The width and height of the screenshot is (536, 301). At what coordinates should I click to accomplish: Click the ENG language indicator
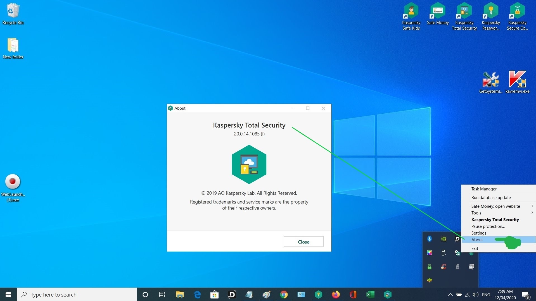(486, 295)
